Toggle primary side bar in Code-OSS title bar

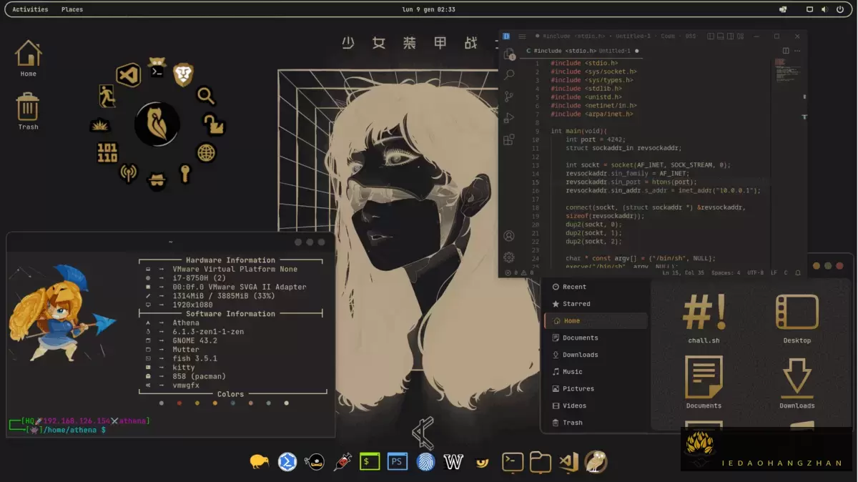pyautogui.click(x=711, y=36)
